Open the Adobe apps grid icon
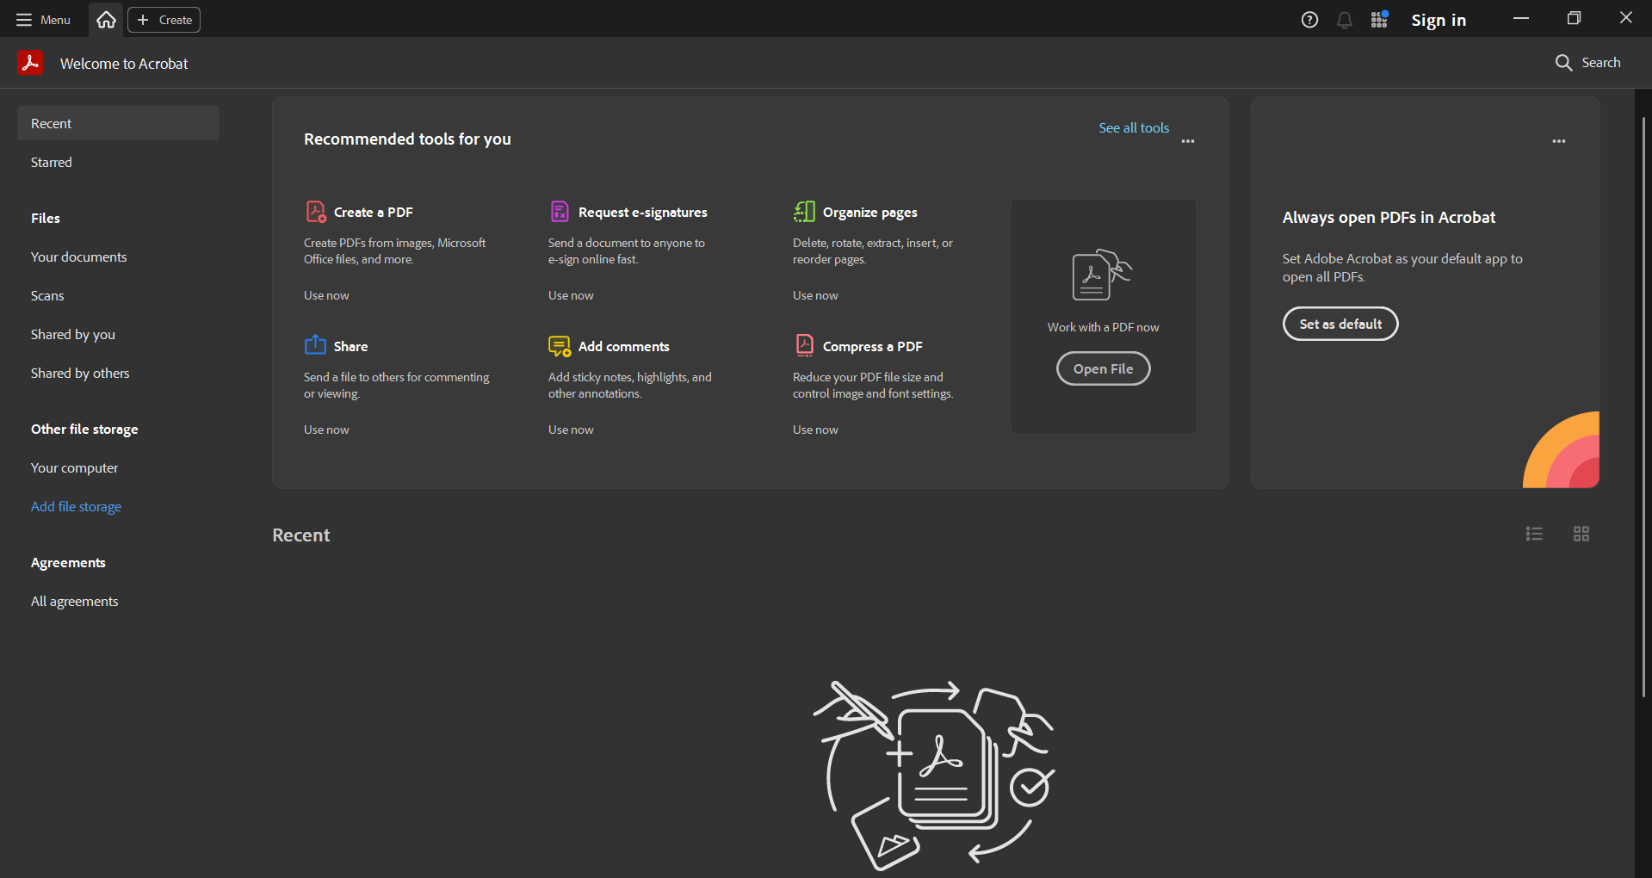 coord(1379,20)
